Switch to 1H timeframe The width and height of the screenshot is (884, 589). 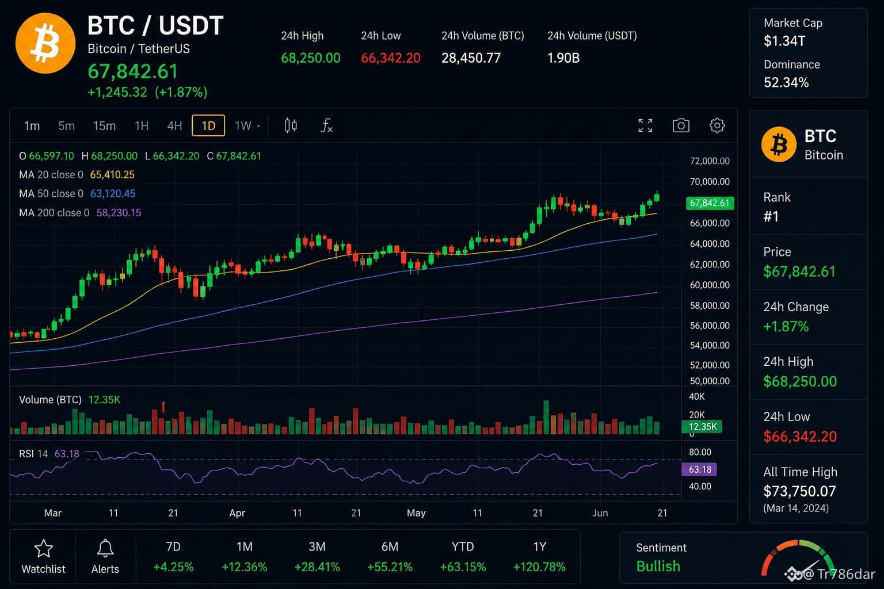(142, 125)
